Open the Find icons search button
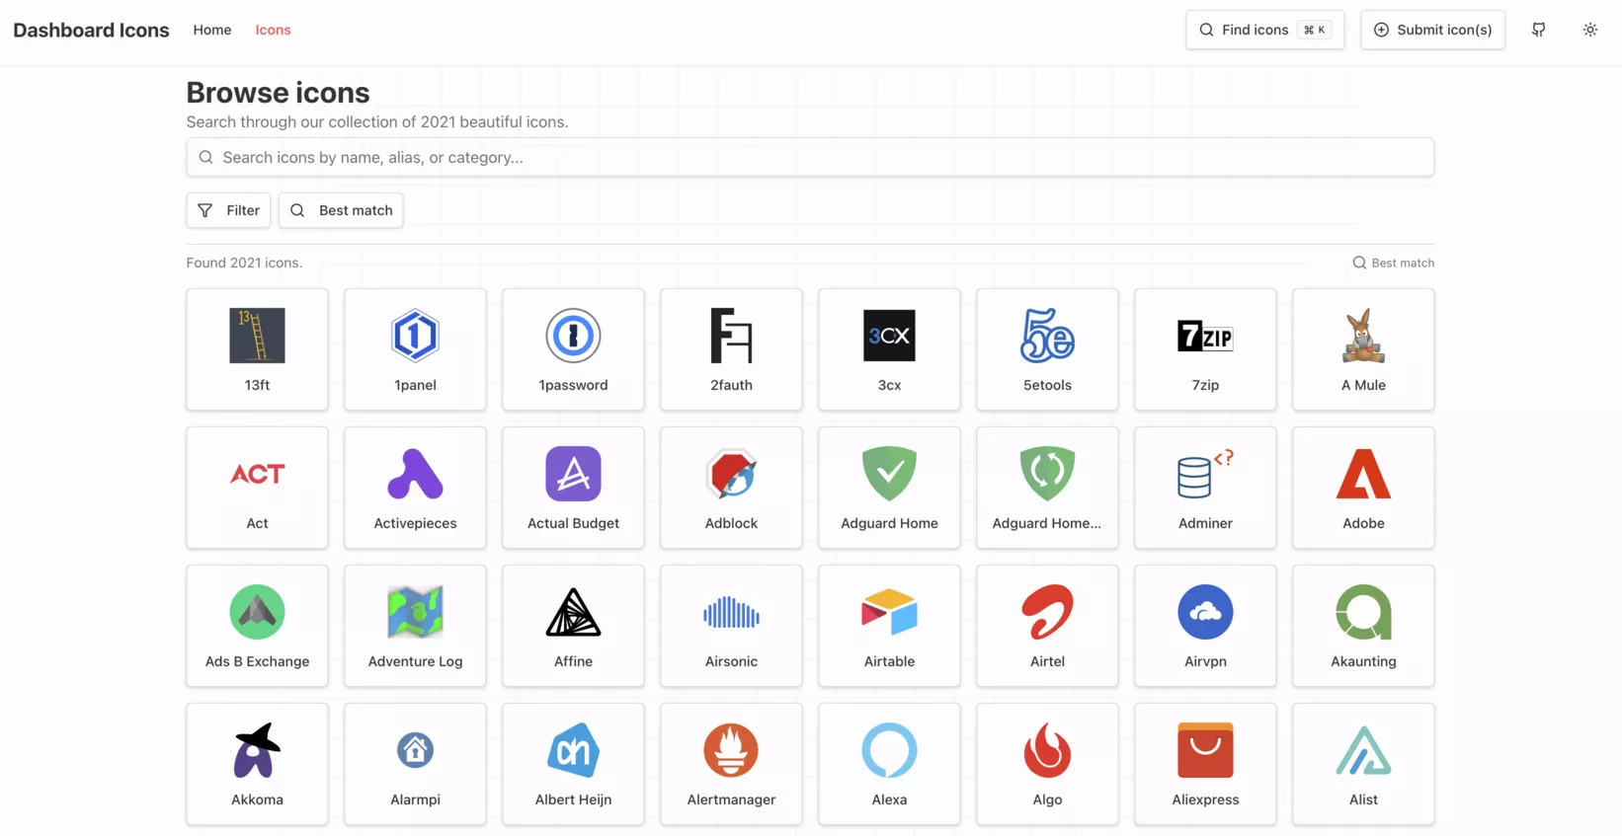Viewport: 1622px width, 836px height. [x=1264, y=30]
